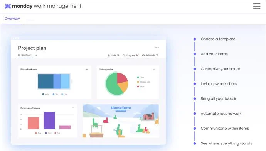The height and width of the screenshot is (151, 266).
Task: Click the Mid legend item
Action: pyautogui.click(x=56, y=94)
